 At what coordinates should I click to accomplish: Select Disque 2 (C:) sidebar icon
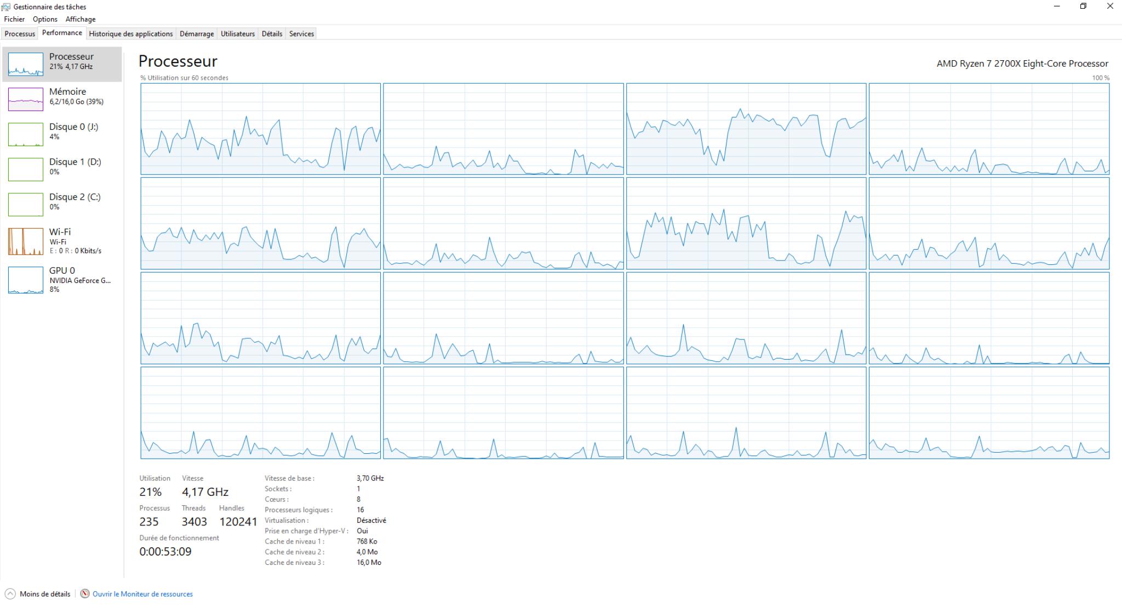pos(25,204)
